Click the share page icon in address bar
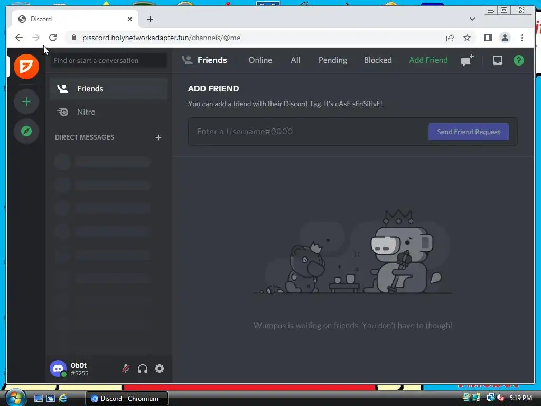 [x=450, y=38]
